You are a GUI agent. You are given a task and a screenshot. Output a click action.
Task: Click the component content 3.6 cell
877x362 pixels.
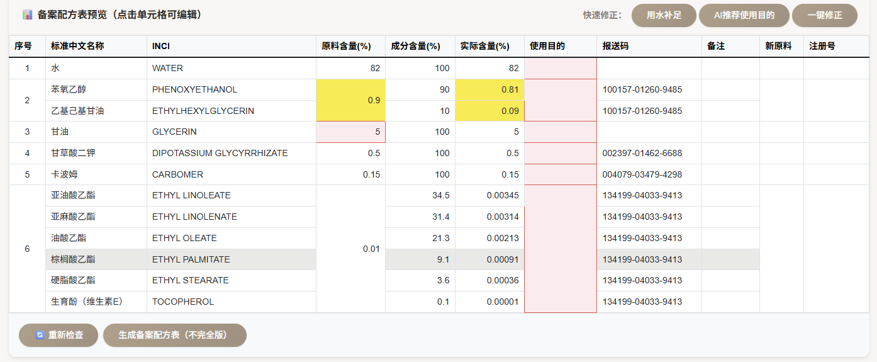420,281
